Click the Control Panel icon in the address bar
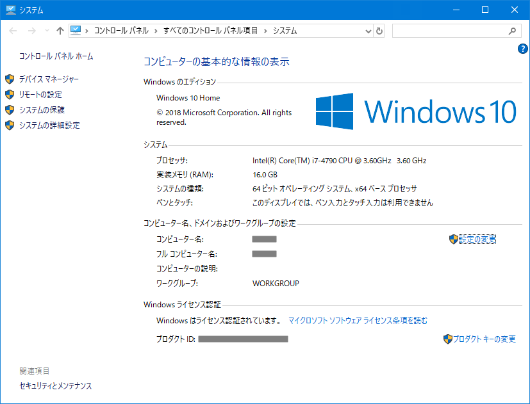This screenshot has height=404, width=530. [76, 30]
